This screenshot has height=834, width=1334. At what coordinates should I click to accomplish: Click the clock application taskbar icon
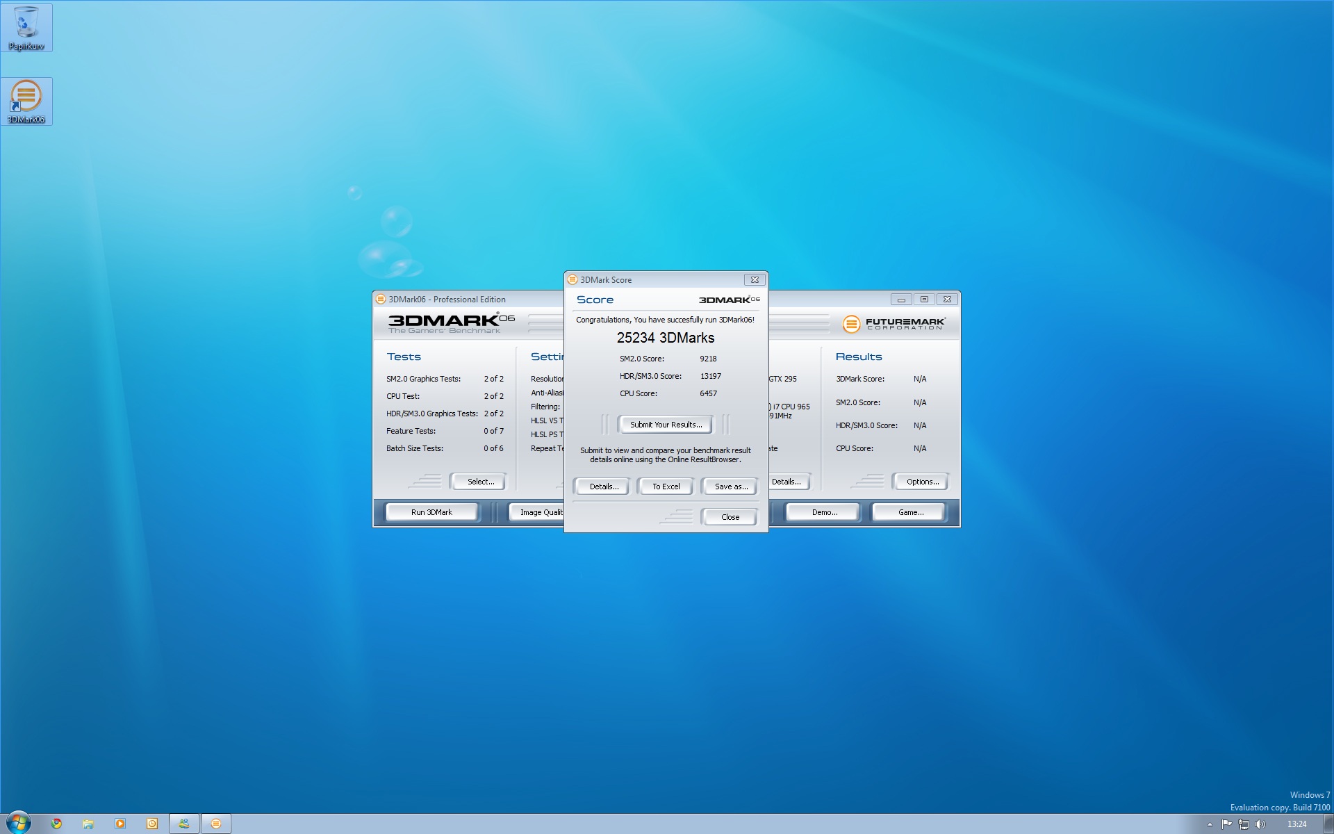[x=152, y=824]
